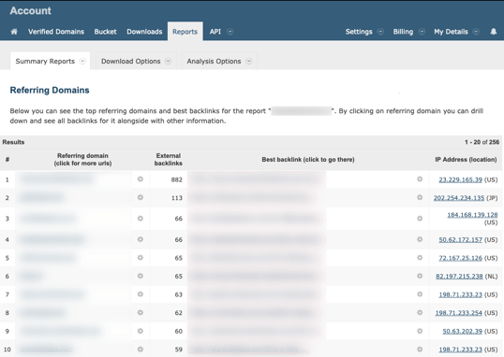Image resolution: width=504 pixels, height=357 pixels.
Task: Click gear icon beside row 2 referring domain
Action: tap(141, 197)
